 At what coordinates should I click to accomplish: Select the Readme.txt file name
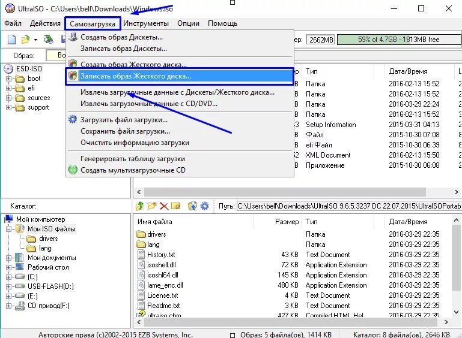click(x=163, y=306)
